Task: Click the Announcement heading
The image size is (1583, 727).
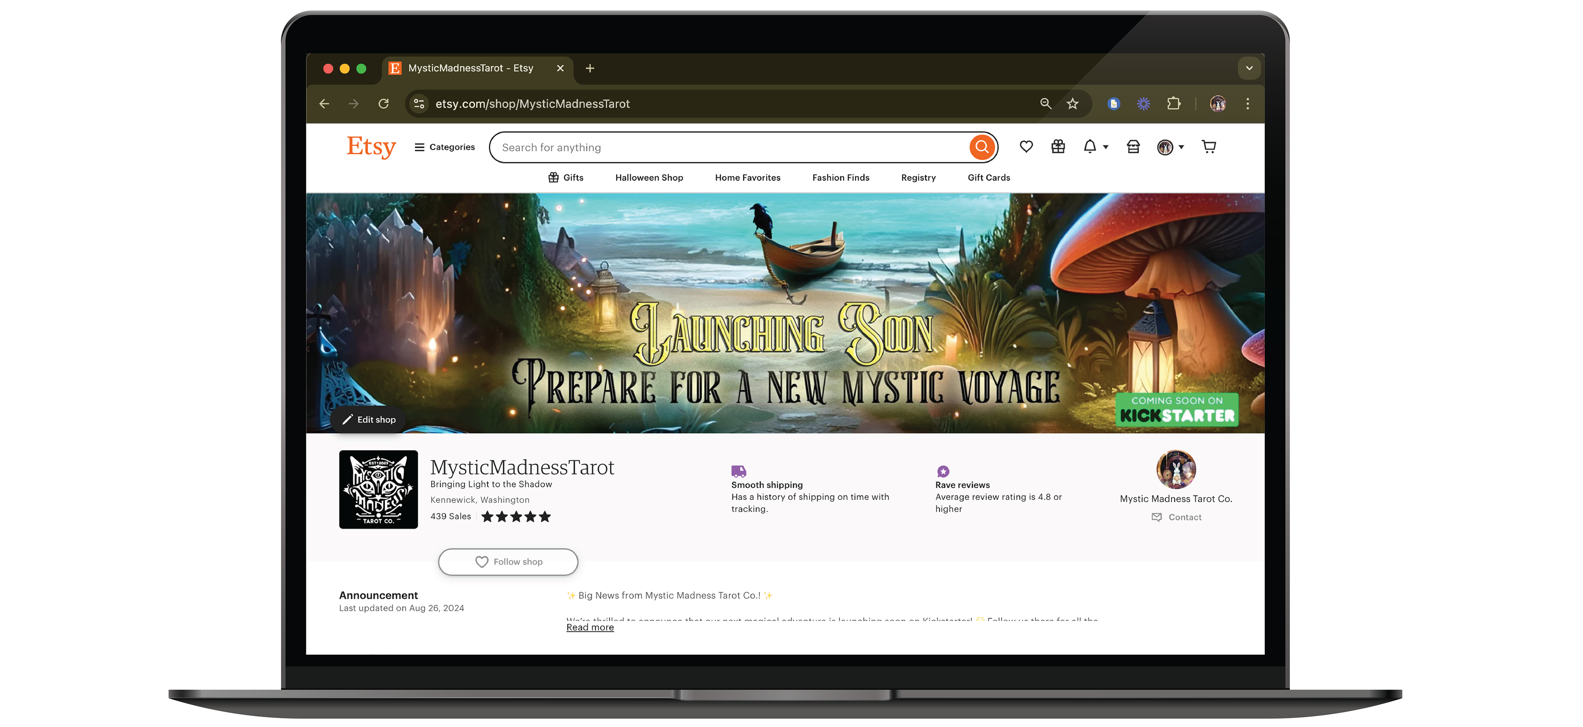Action: 378,596
